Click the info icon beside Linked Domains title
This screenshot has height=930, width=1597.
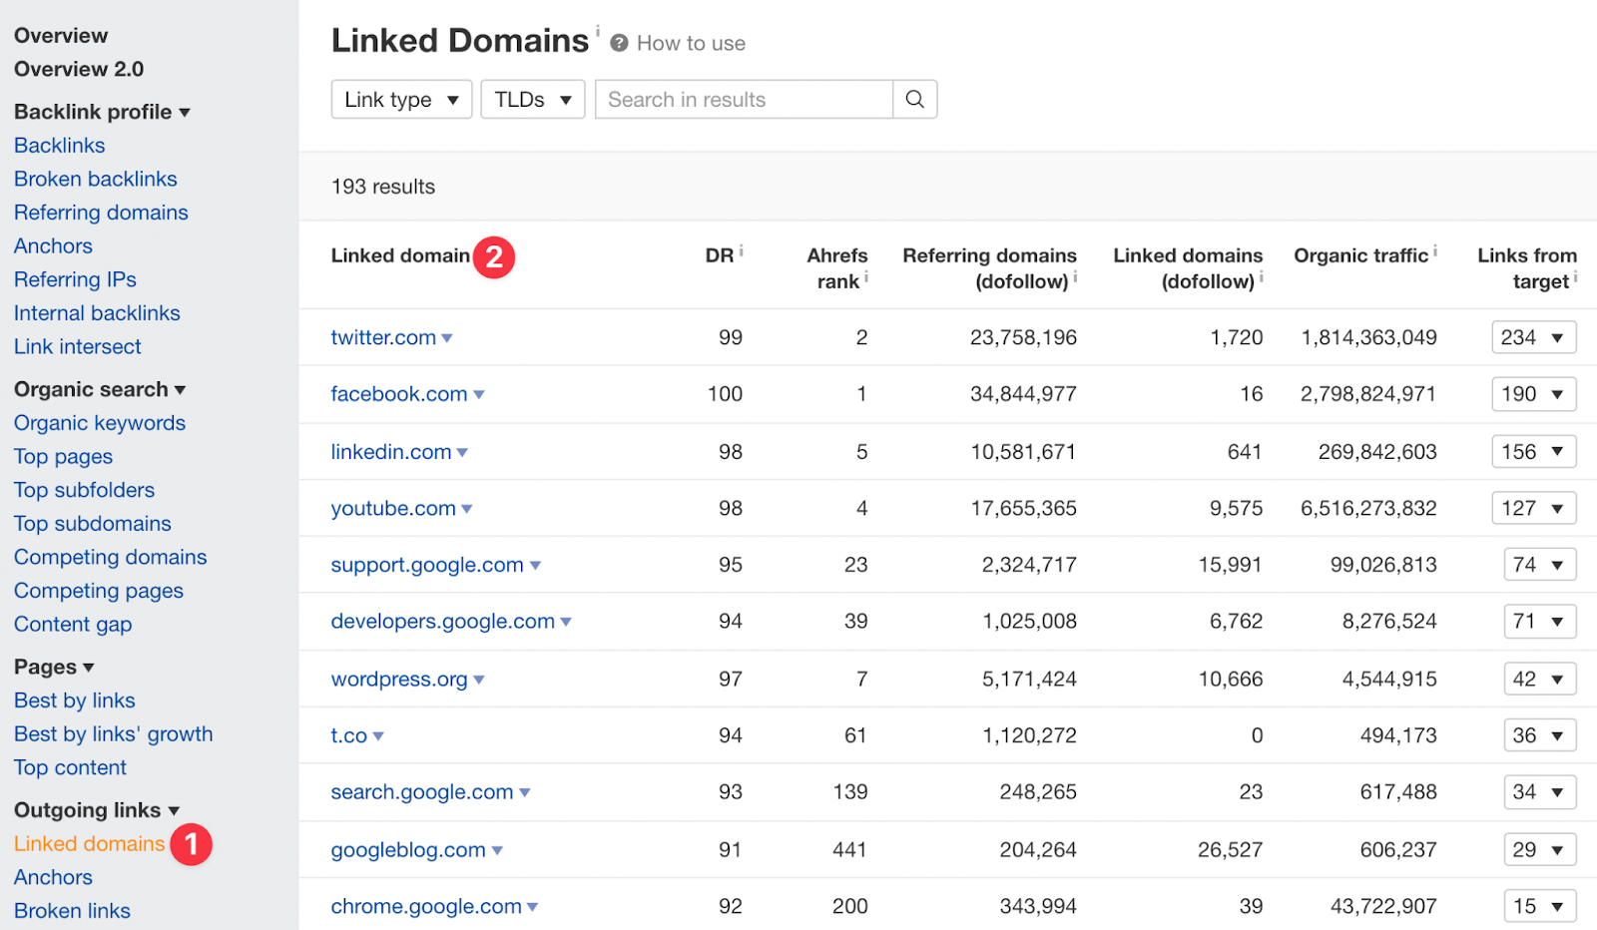(598, 30)
